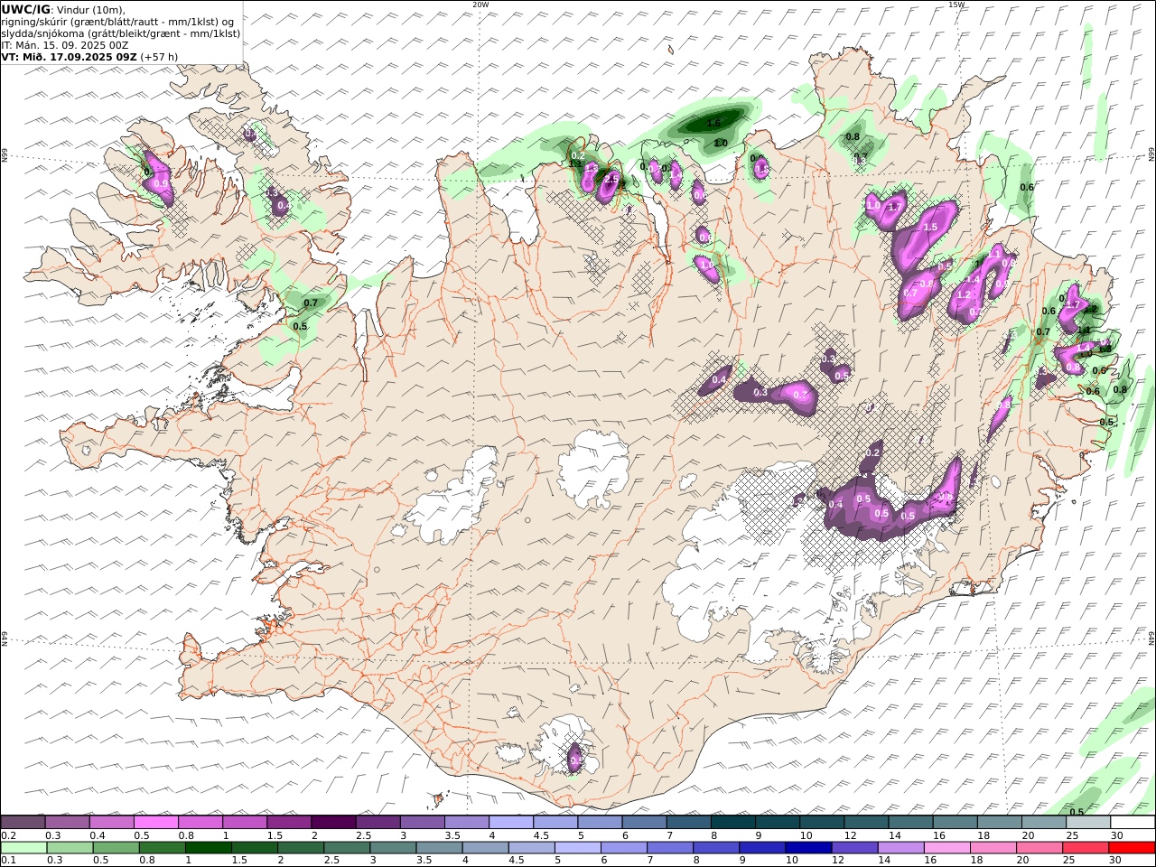Select the darkest green 1–1.5 rain scale swatch
Viewport: 1156px width, 867px height.
point(209,848)
